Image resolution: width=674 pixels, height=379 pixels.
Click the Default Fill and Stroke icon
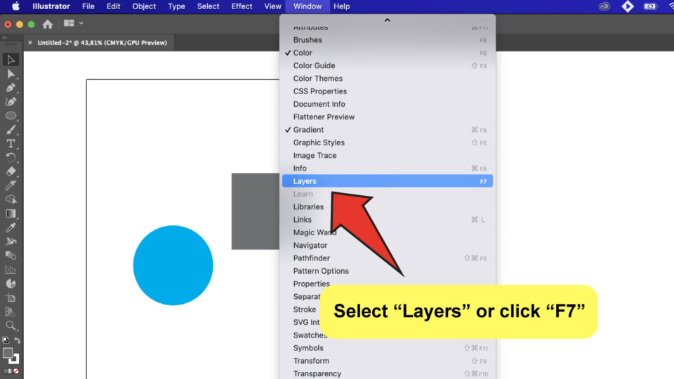tap(6, 340)
